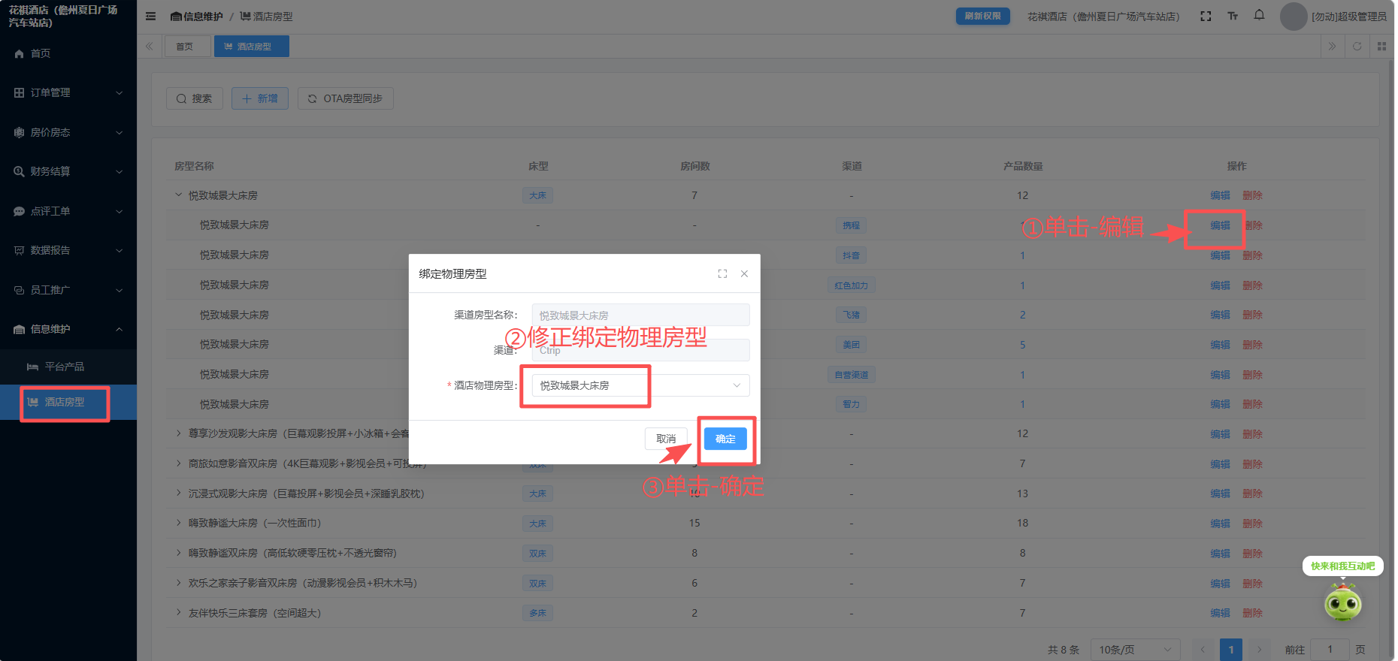This screenshot has width=1398, height=661.
Task: Click 编辑 in the 自营渠道 row
Action: pos(1220,375)
